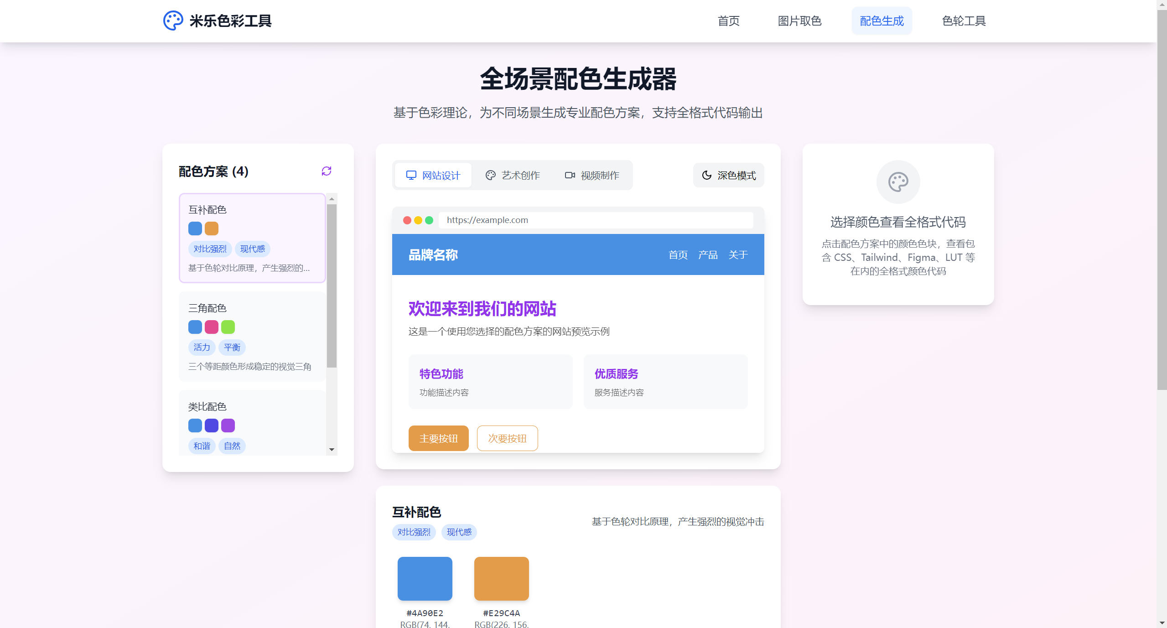Open 色轮工具 in the top navigation
Viewport: 1167px width, 628px height.
pyautogui.click(x=964, y=21)
